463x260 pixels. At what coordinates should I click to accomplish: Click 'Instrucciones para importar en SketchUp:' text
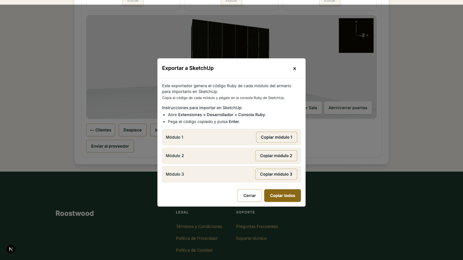coord(202,108)
